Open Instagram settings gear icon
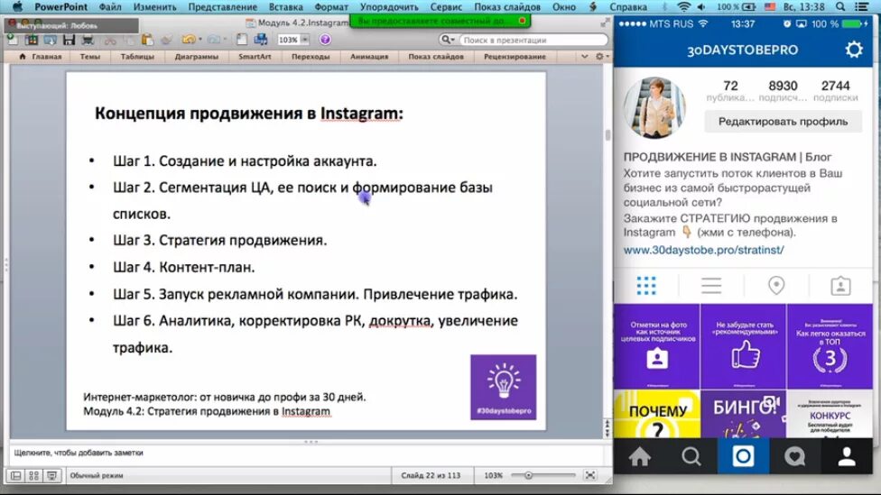The height and width of the screenshot is (495, 881). click(x=854, y=50)
